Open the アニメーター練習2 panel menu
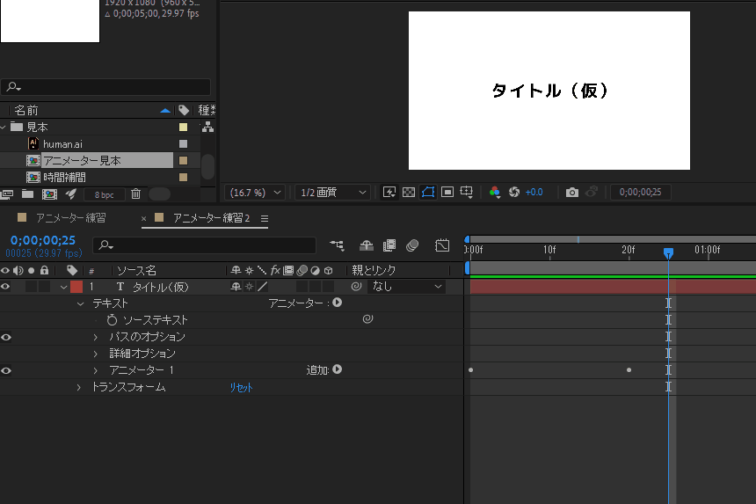The width and height of the screenshot is (756, 504). [x=265, y=218]
